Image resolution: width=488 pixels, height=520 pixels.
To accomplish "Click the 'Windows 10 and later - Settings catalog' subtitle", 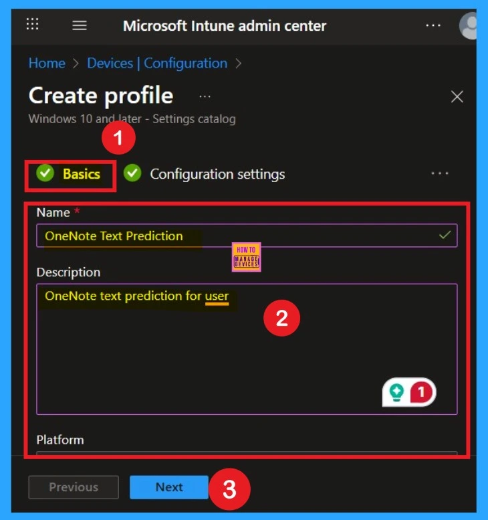I will [132, 118].
